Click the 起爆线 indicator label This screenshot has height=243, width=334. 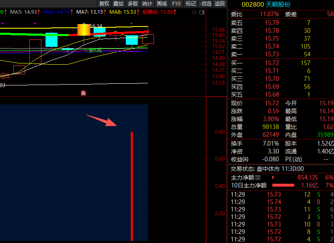coord(157,12)
